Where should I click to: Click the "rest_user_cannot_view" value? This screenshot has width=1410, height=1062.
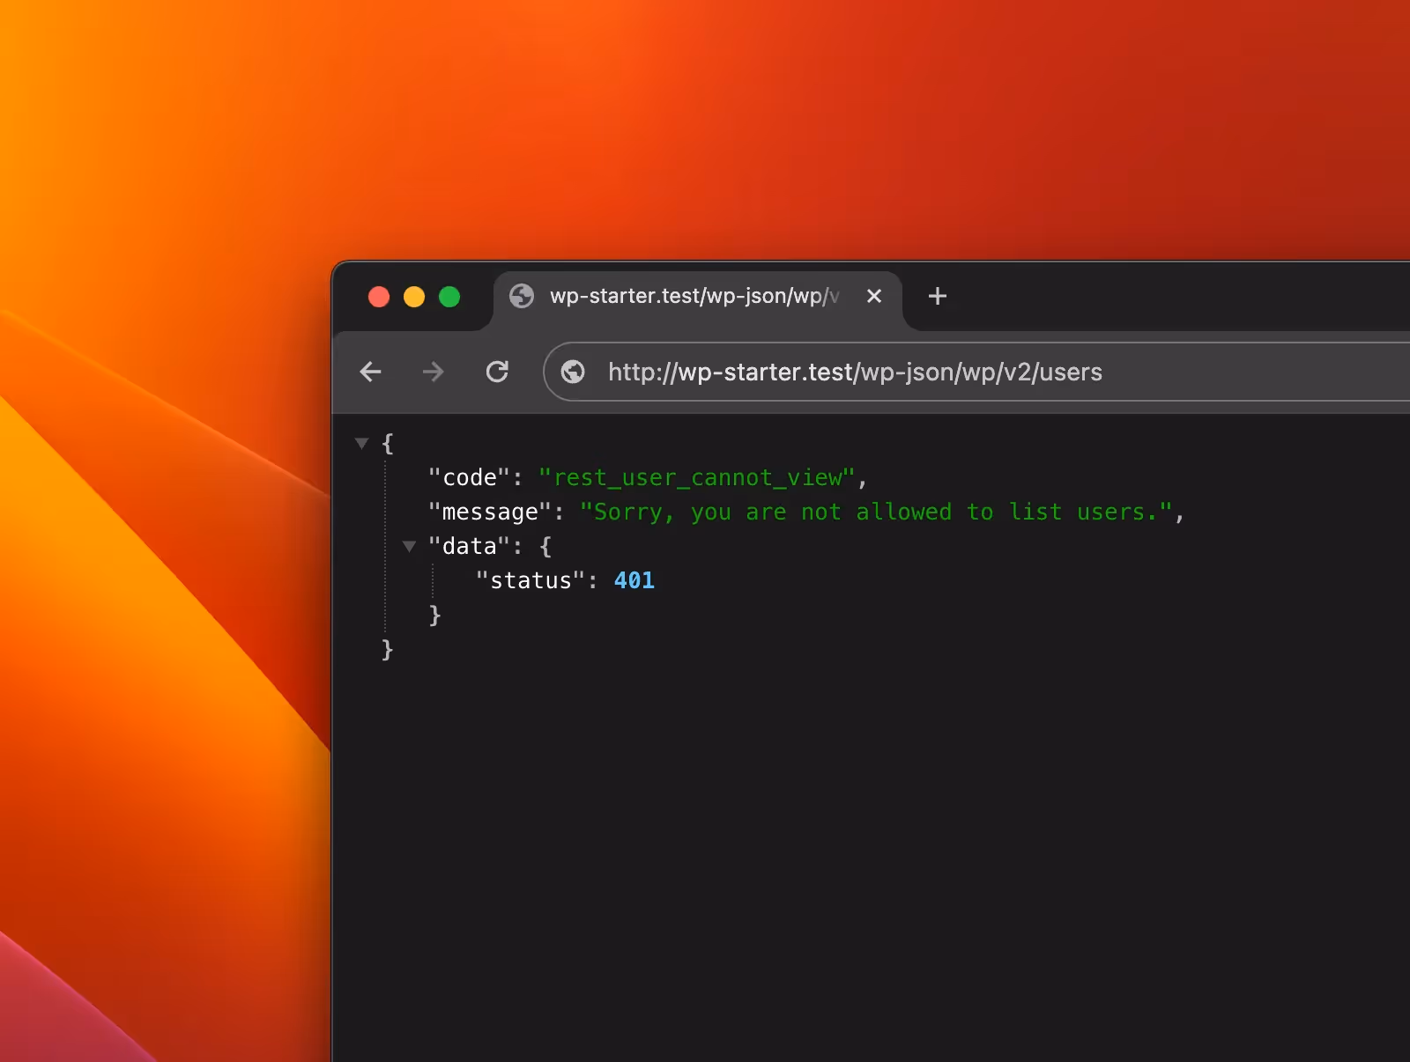pyautogui.click(x=696, y=477)
